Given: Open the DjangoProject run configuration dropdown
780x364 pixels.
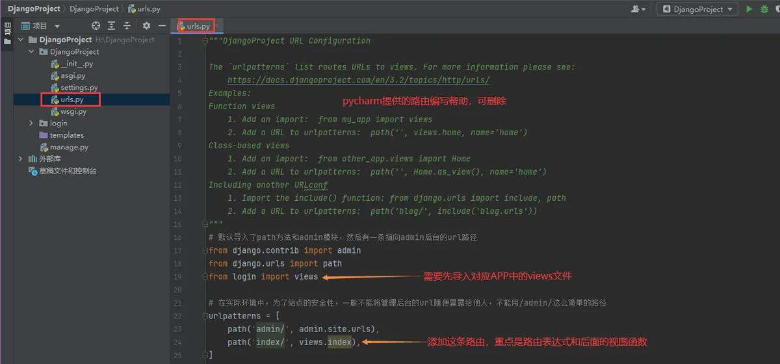Looking at the screenshot, I should pos(697,9).
